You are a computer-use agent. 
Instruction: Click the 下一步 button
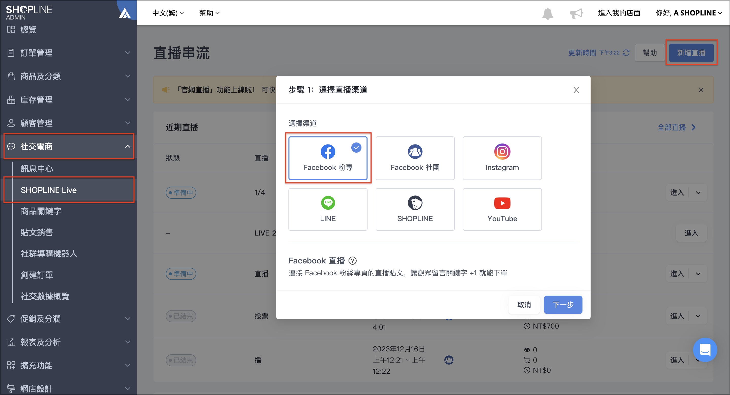[x=563, y=304]
